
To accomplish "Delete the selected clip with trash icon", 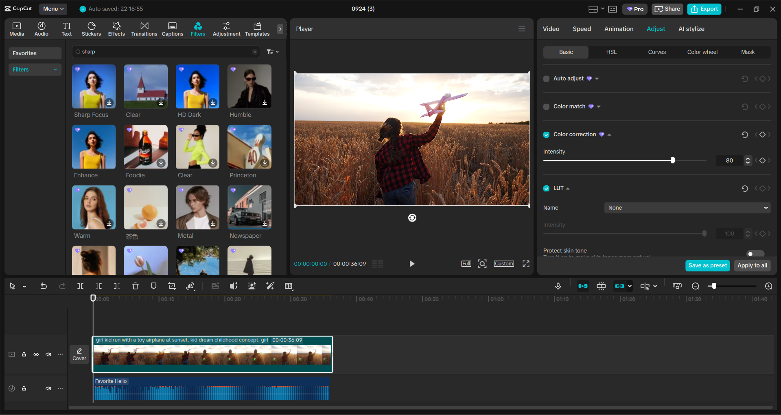I will 135,286.
